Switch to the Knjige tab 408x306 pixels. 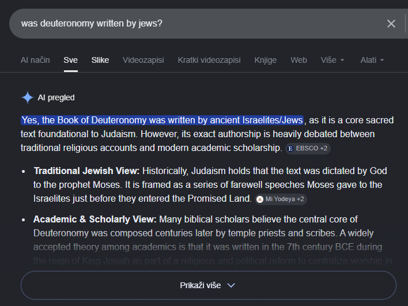pos(266,60)
